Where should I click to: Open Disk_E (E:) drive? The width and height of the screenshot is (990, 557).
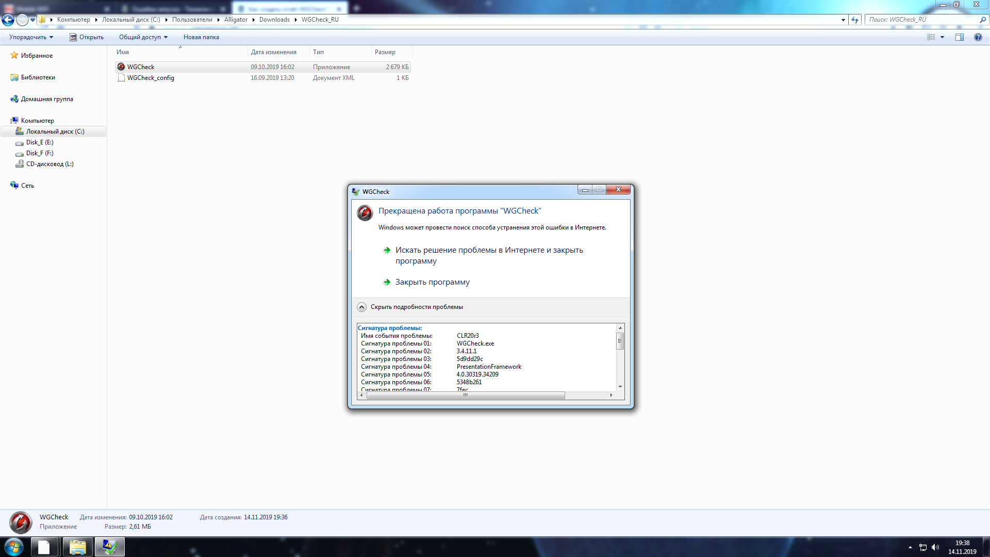pyautogui.click(x=40, y=142)
